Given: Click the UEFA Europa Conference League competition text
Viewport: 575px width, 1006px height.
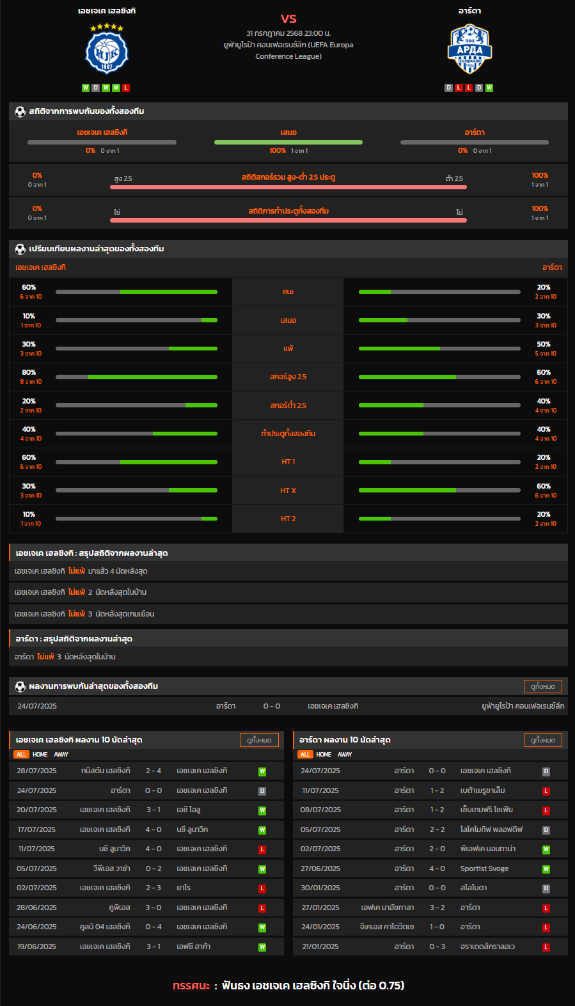Looking at the screenshot, I should click(288, 51).
